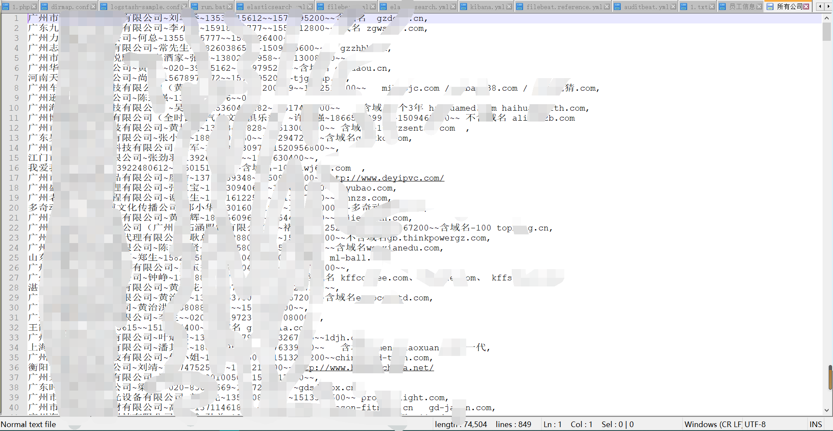The image size is (833, 431).
Task: Close the logstash-sample.conf tab
Action: pyautogui.click(x=184, y=7)
